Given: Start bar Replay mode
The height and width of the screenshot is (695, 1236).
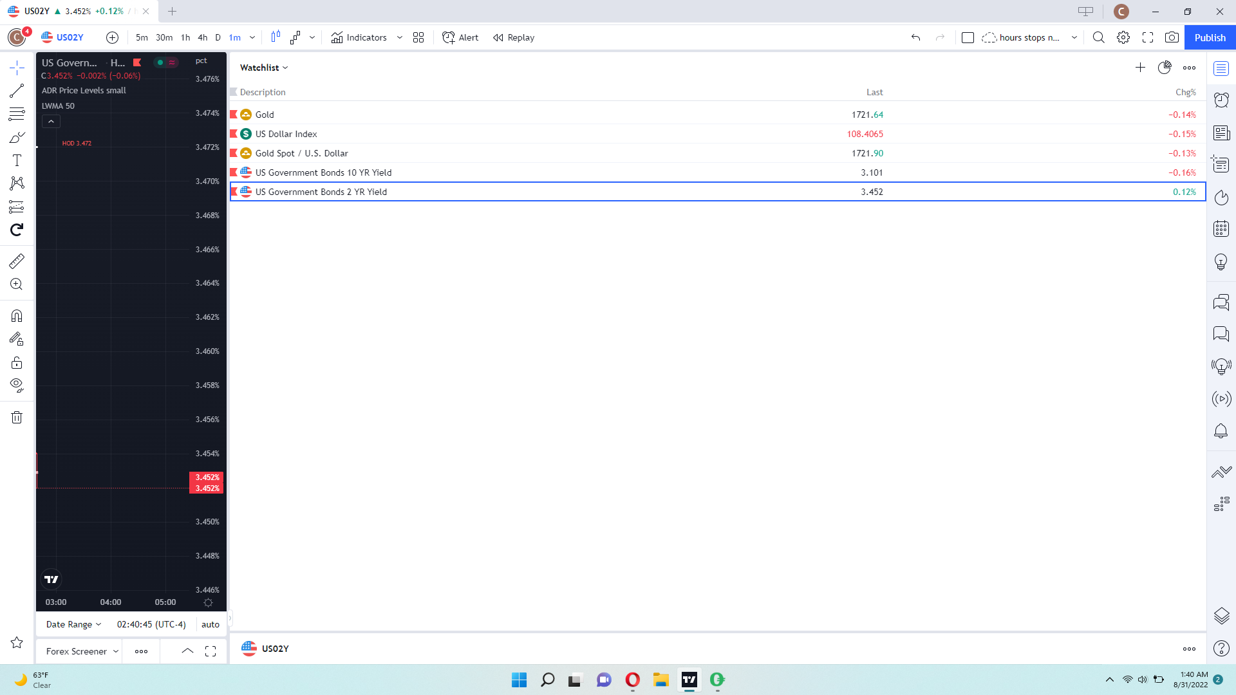Looking at the screenshot, I should (x=514, y=37).
